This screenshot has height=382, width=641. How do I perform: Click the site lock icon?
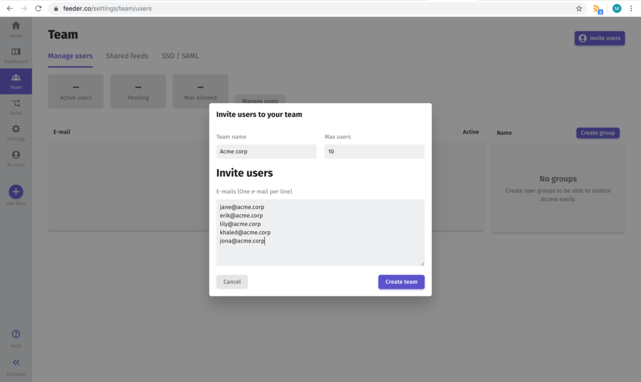(56, 8)
